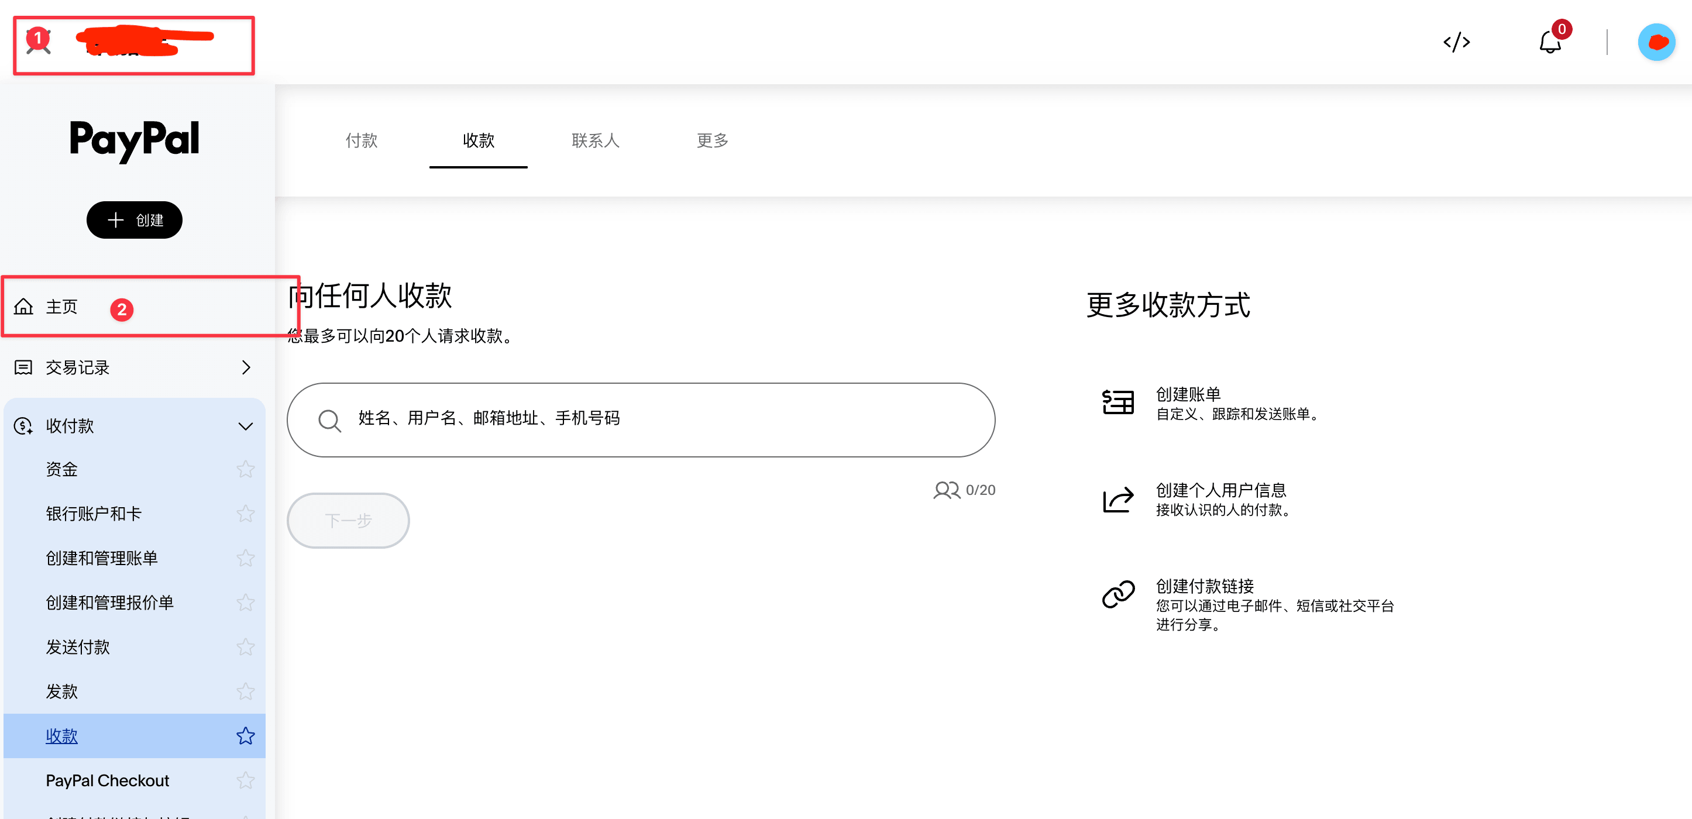Click the payment link chain icon
The height and width of the screenshot is (819, 1692).
coord(1117,594)
